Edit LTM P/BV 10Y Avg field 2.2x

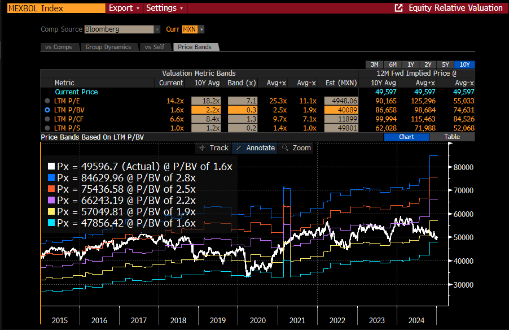click(206, 110)
